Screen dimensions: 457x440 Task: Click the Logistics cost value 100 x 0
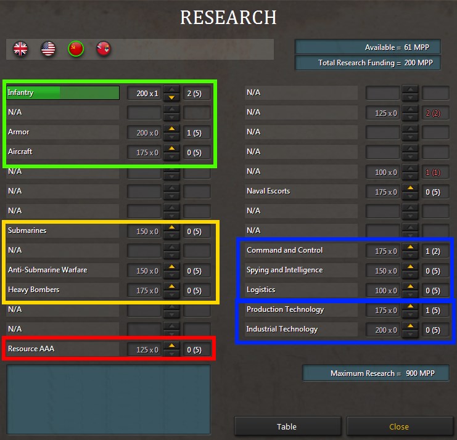383,291
